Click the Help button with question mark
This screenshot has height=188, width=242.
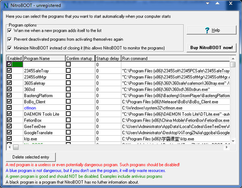(x=211, y=30)
